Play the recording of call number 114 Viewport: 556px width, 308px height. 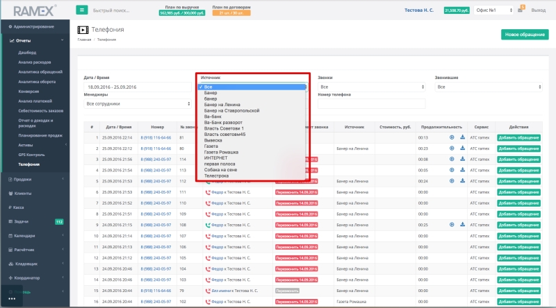click(x=452, y=160)
